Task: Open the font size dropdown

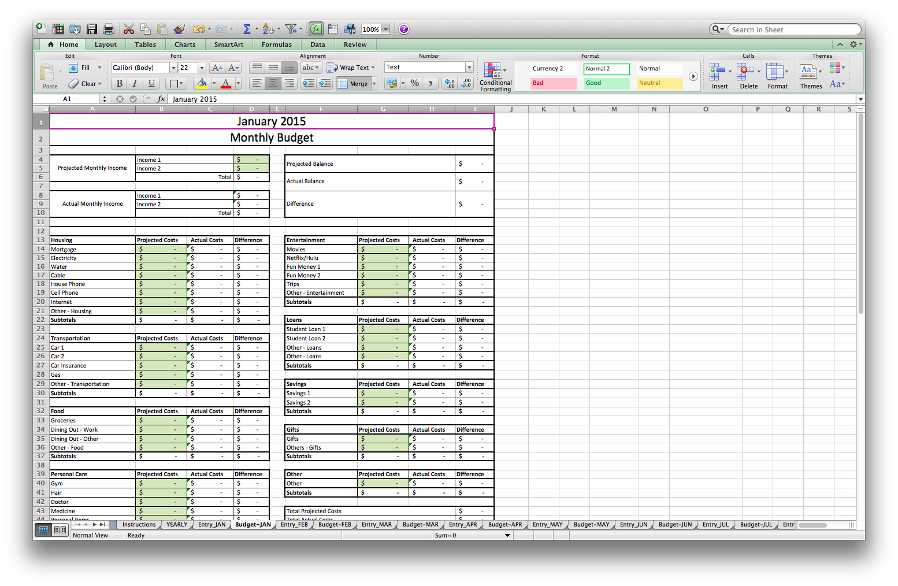Action: point(202,68)
